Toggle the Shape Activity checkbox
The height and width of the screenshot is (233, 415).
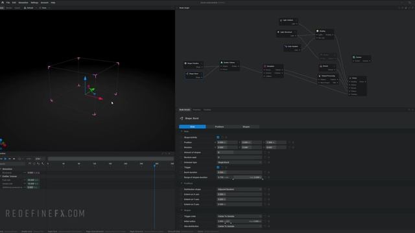click(218, 137)
